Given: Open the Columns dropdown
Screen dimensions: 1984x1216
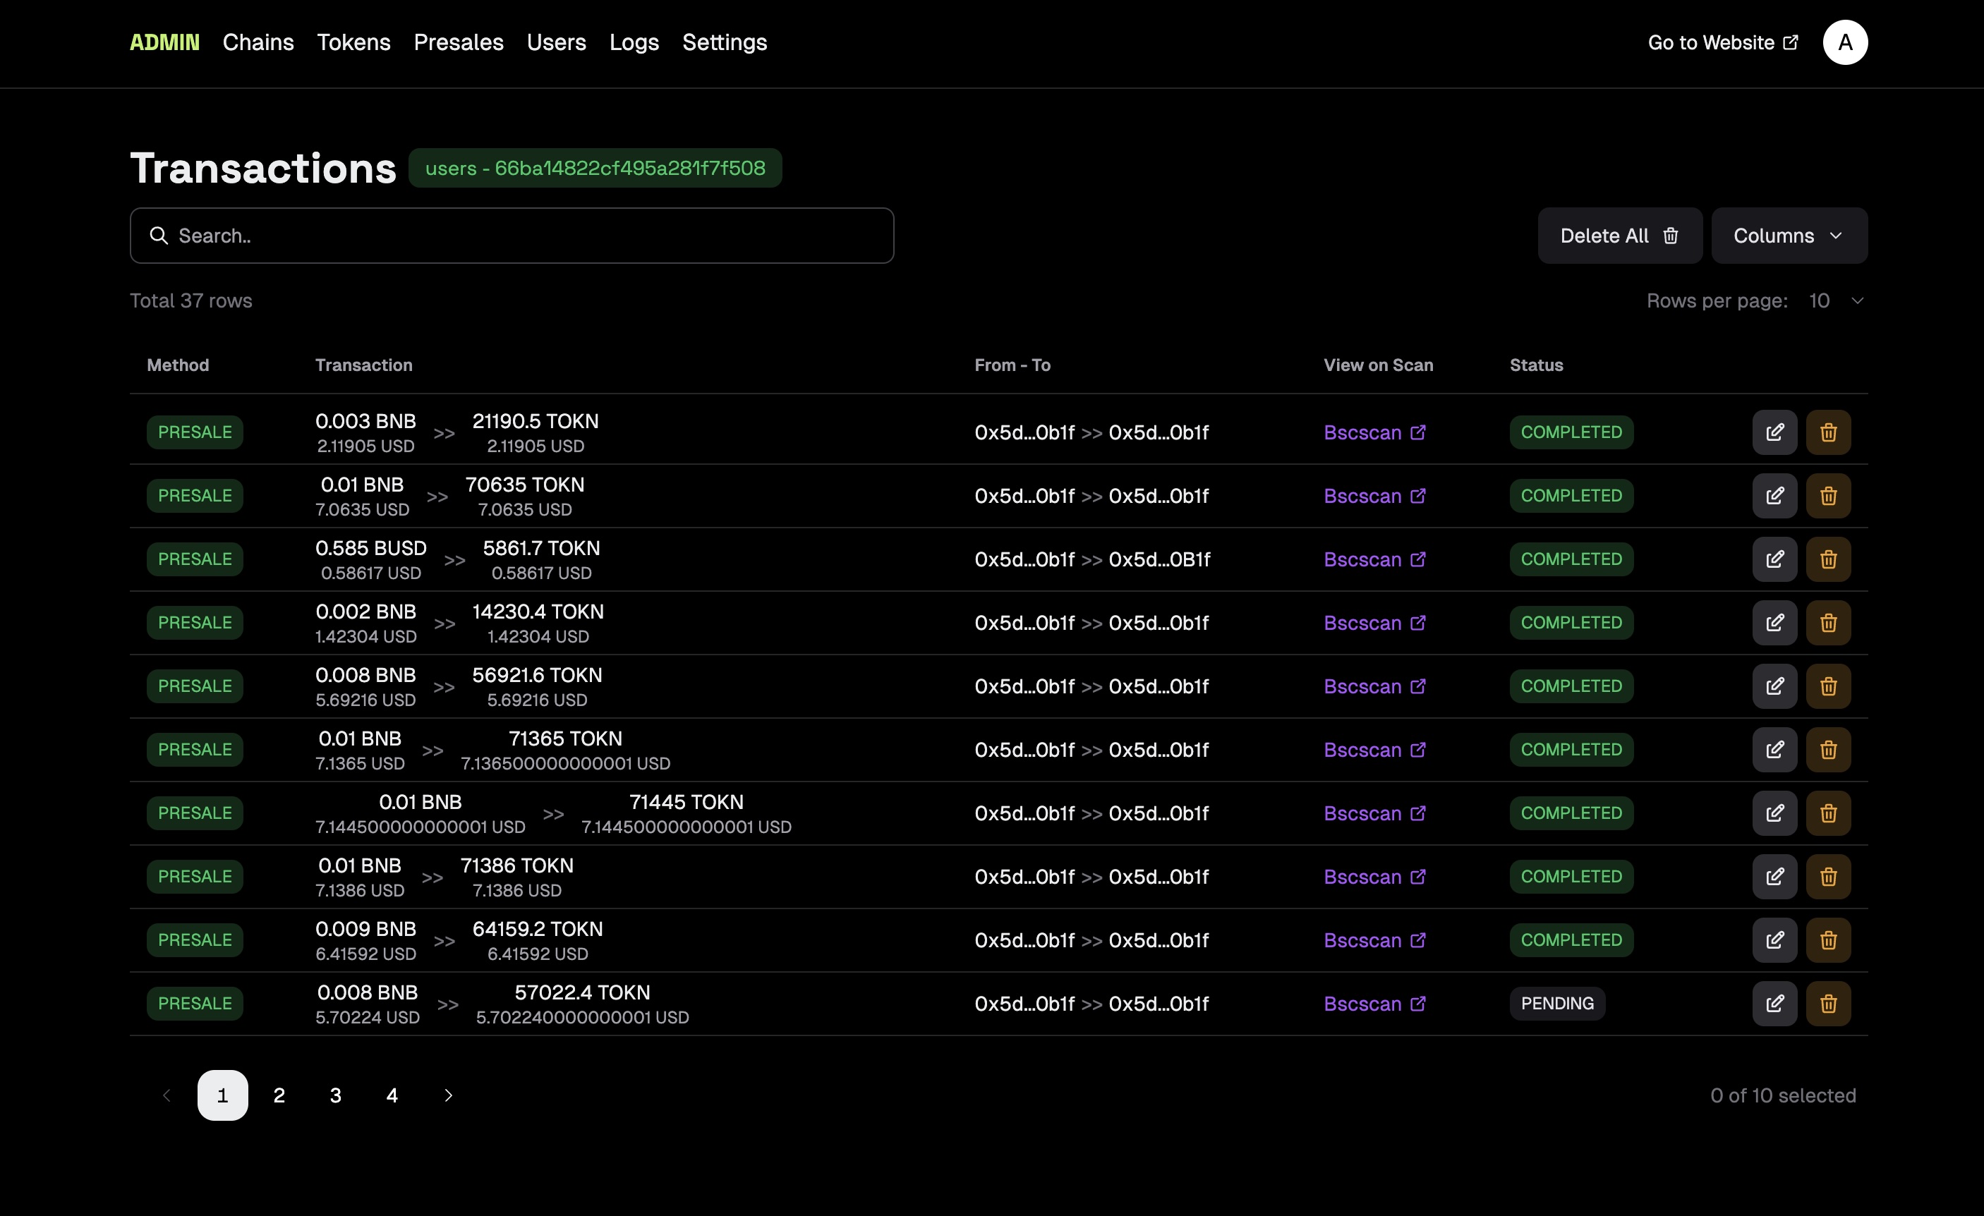Looking at the screenshot, I should click(1789, 236).
